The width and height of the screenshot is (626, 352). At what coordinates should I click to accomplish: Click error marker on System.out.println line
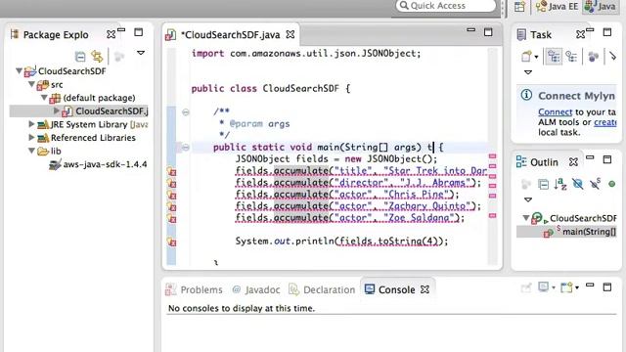coord(172,242)
